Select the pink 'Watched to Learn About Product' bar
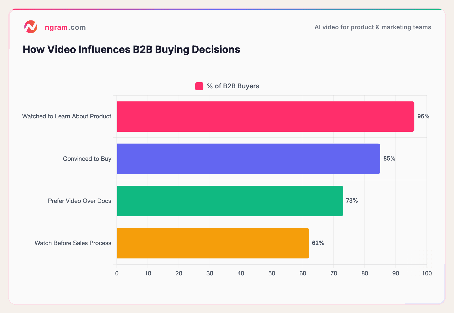Image resolution: width=454 pixels, height=313 pixels. [265, 116]
